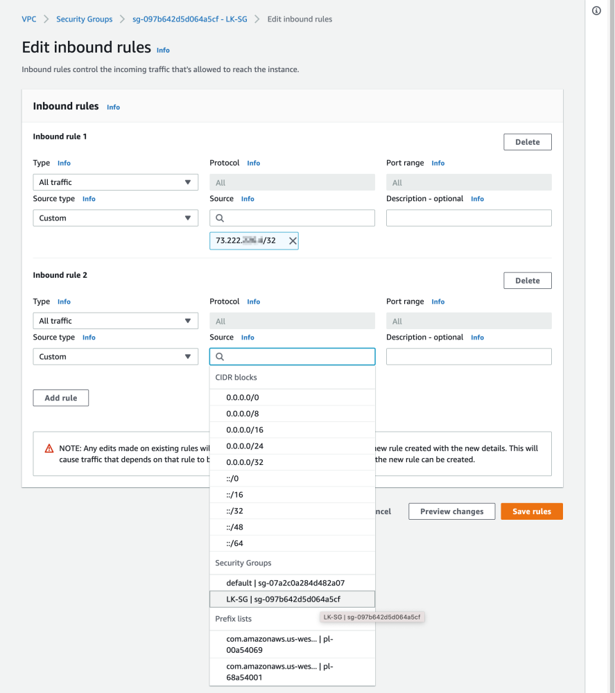This screenshot has width=615, height=693.
Task: Delete inbound rule 2
Action: (527, 281)
